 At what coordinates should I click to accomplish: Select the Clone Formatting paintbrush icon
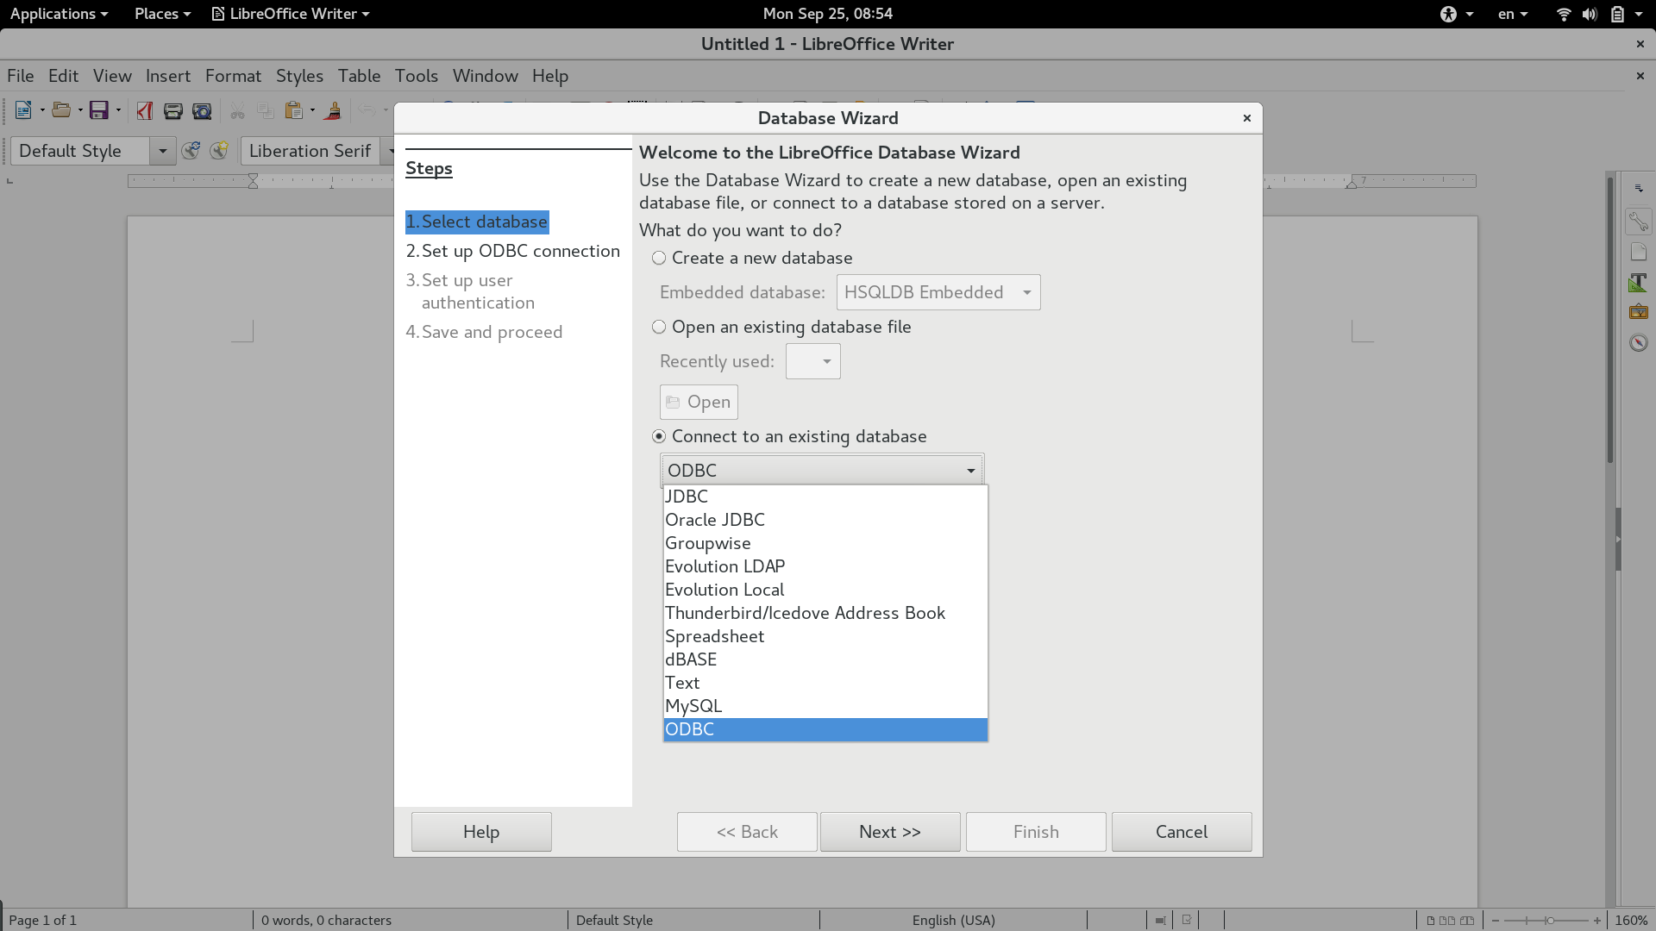point(333,110)
